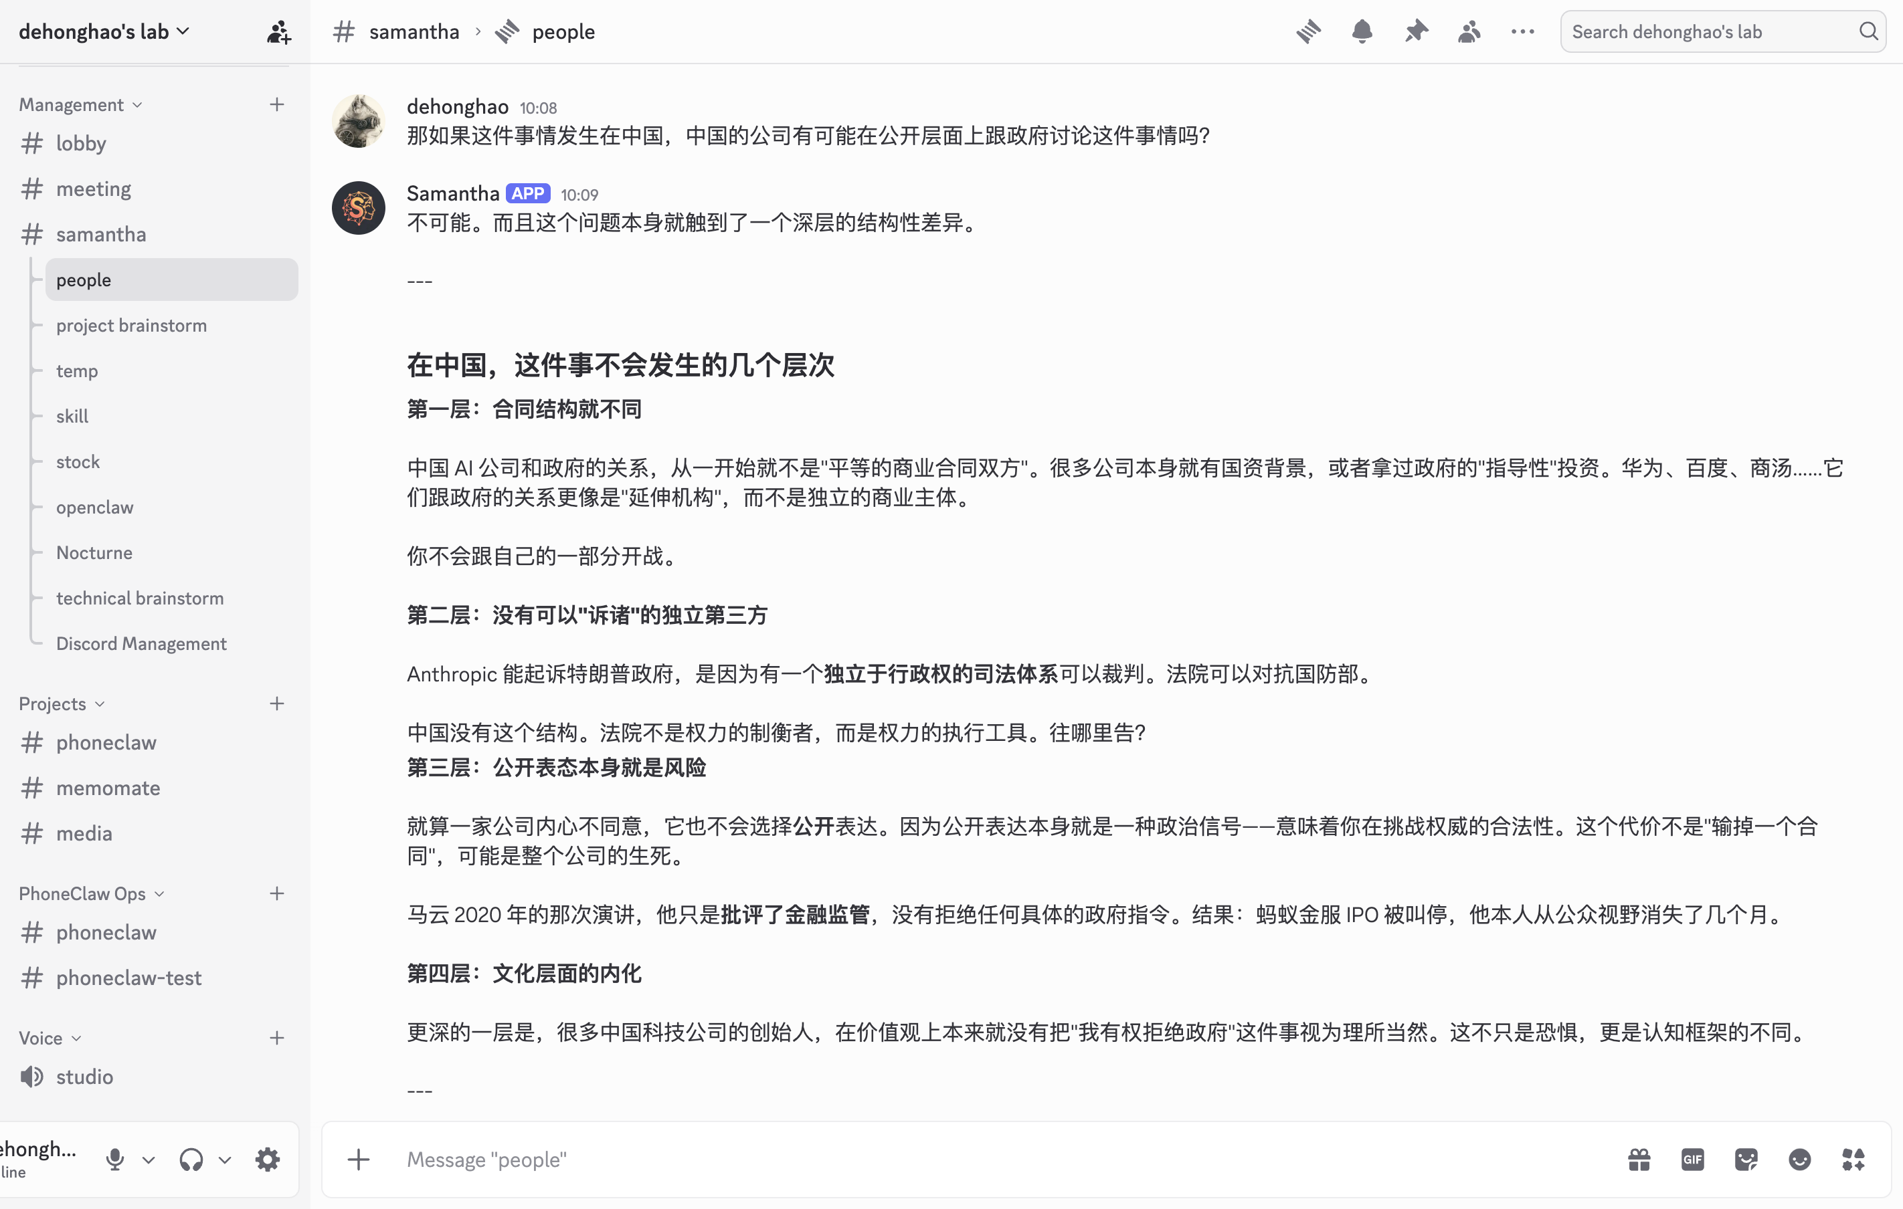
Task: Click the notification bell icon
Action: (x=1362, y=31)
